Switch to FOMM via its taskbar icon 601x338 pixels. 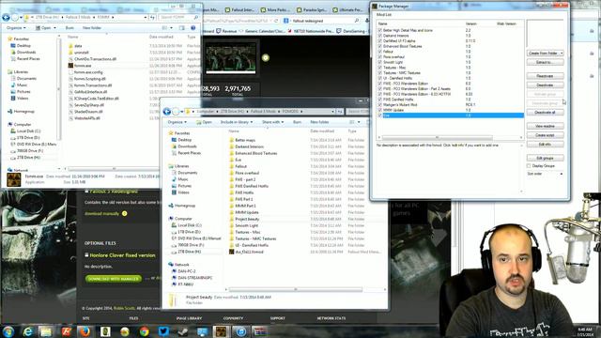222,331
